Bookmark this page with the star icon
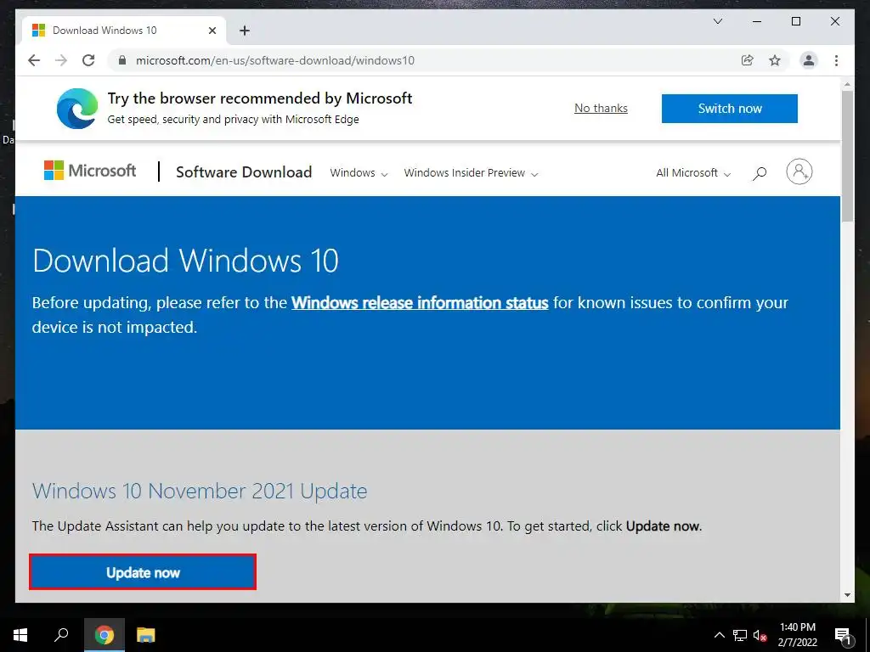 pyautogui.click(x=775, y=60)
